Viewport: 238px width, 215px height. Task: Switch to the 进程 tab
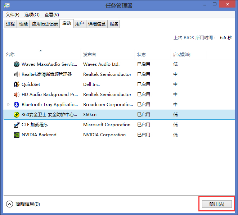click(x=10, y=24)
